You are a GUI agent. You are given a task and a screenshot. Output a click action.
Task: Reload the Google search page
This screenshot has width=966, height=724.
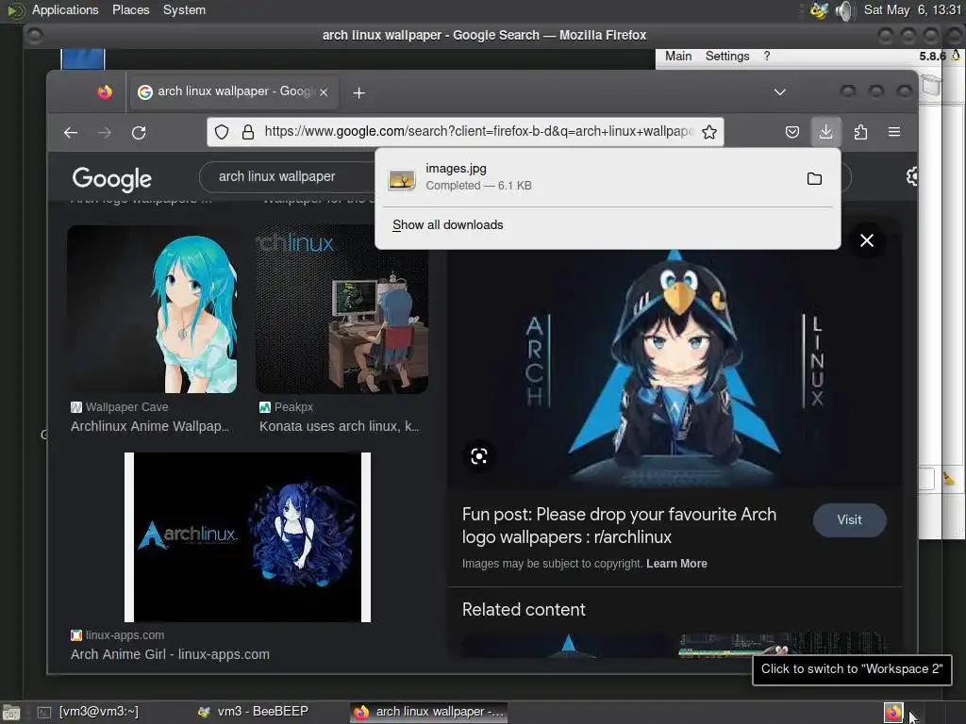pos(139,132)
